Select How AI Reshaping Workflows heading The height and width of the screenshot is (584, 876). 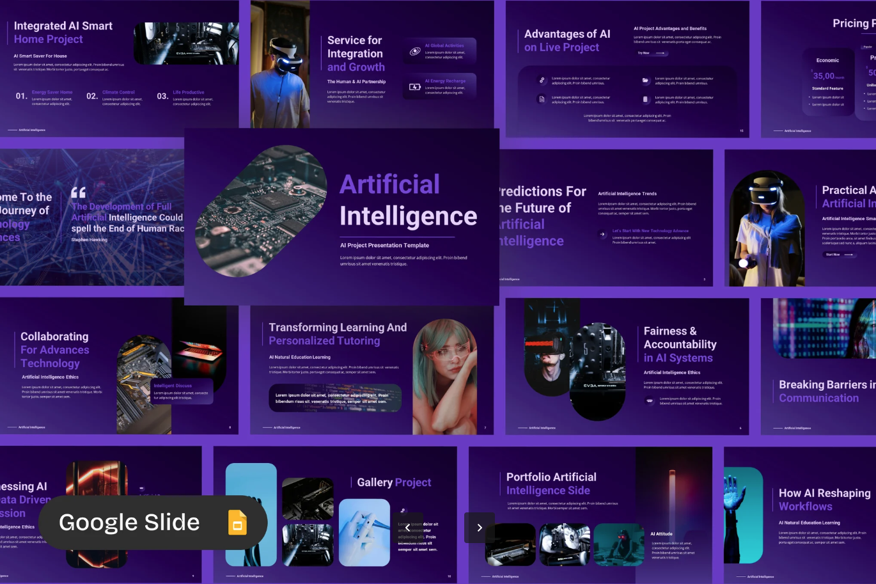pos(825,500)
